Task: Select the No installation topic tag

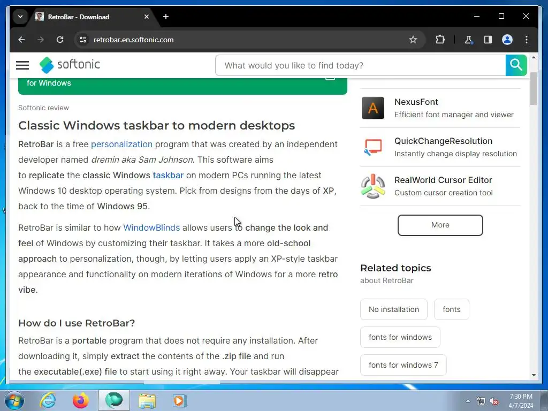Action: click(393, 309)
